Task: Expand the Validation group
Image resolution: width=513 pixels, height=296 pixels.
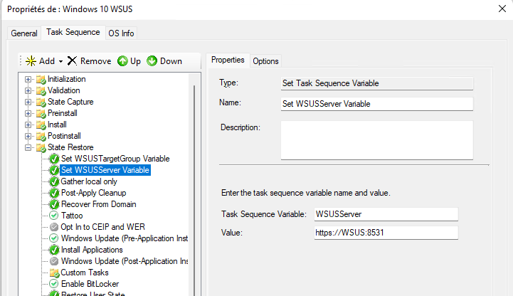Action: [28, 90]
